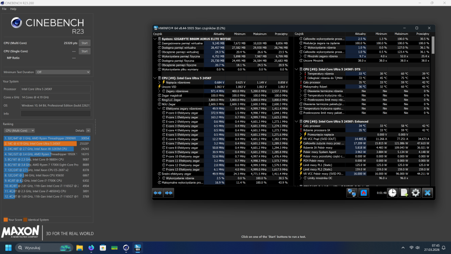Viewport: 451px width, 254px height.
Task: Click the Wyszukaj taskbar search box
Action: point(44,248)
